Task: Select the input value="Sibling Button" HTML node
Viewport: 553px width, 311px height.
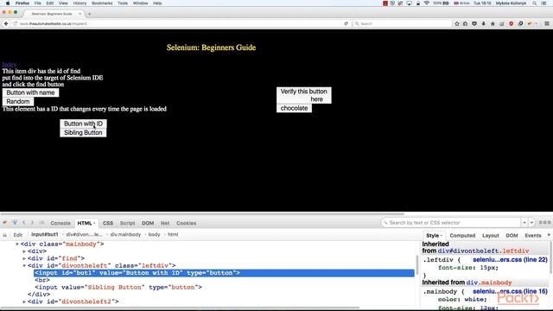Action: [x=118, y=288]
